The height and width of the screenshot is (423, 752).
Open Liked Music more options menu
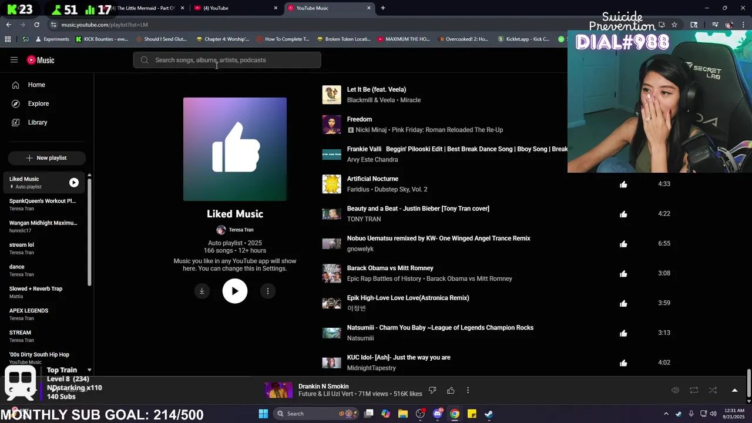pos(267,291)
